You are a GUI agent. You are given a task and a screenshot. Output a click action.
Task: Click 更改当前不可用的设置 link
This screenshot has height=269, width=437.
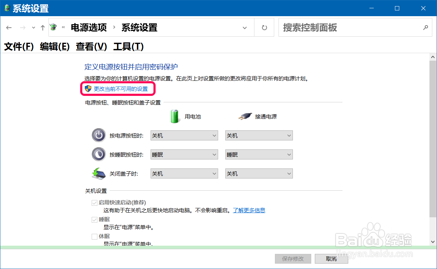pyautogui.click(x=121, y=89)
